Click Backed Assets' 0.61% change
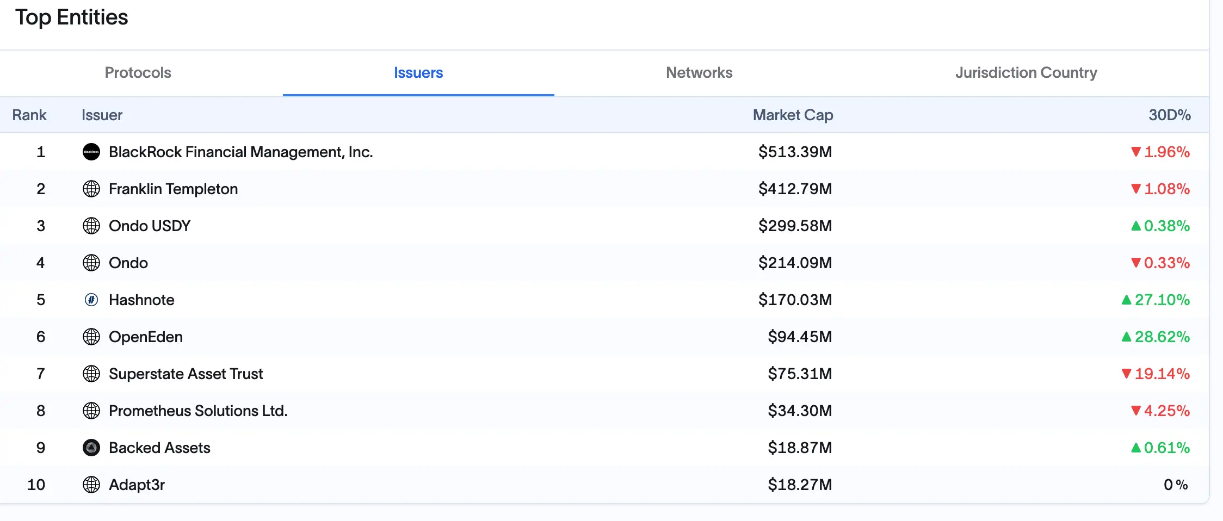The image size is (1223, 521). [x=1160, y=448]
